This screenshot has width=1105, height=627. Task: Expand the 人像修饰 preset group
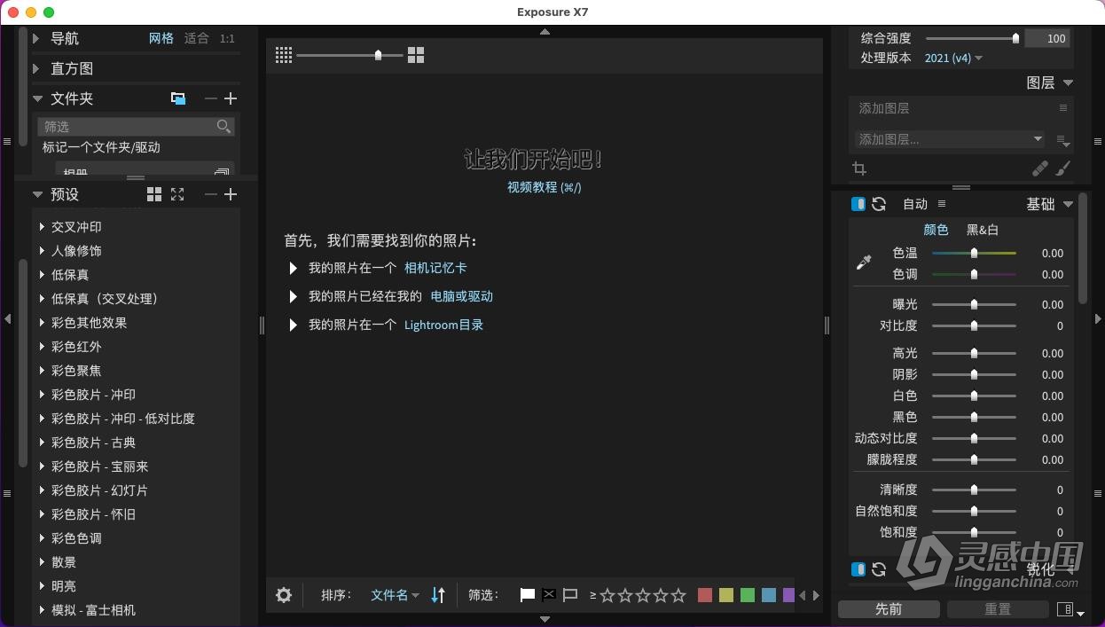coord(43,251)
